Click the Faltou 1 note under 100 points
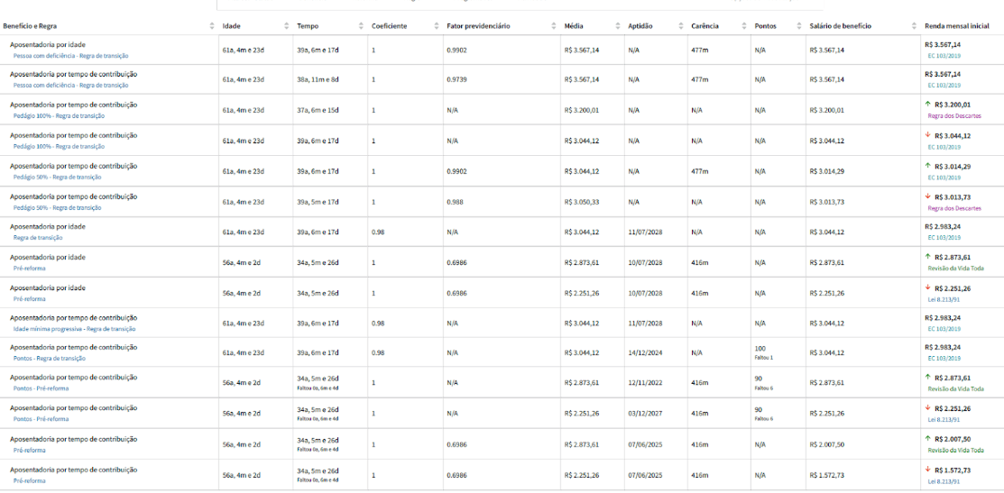Image resolution: width=1004 pixels, height=493 pixels. click(764, 358)
